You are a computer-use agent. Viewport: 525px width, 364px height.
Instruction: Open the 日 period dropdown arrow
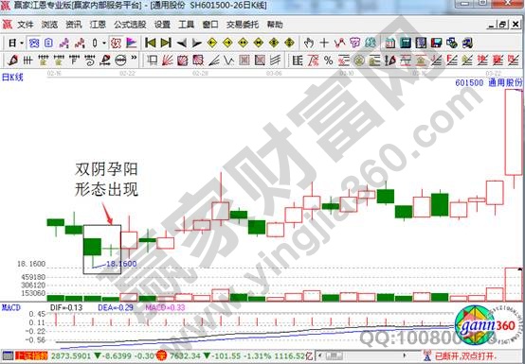[22, 43]
